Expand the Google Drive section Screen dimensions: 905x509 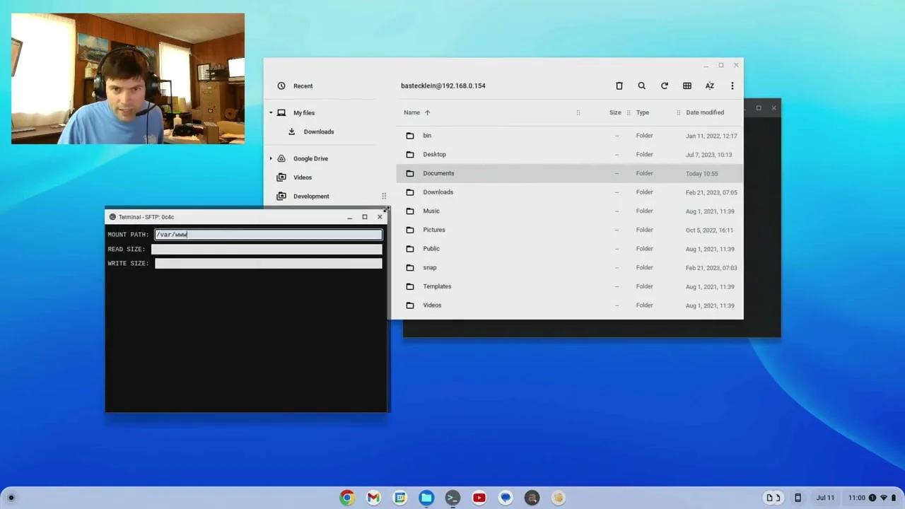click(271, 158)
